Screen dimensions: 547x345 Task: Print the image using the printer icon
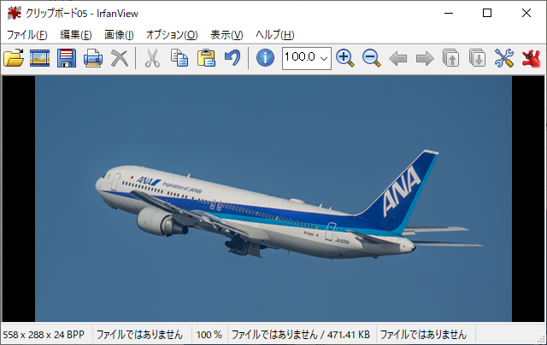(x=93, y=58)
